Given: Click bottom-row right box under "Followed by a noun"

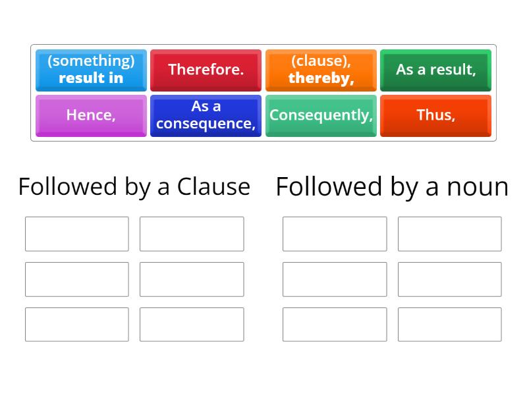Looking at the screenshot, I should pyautogui.click(x=449, y=325).
